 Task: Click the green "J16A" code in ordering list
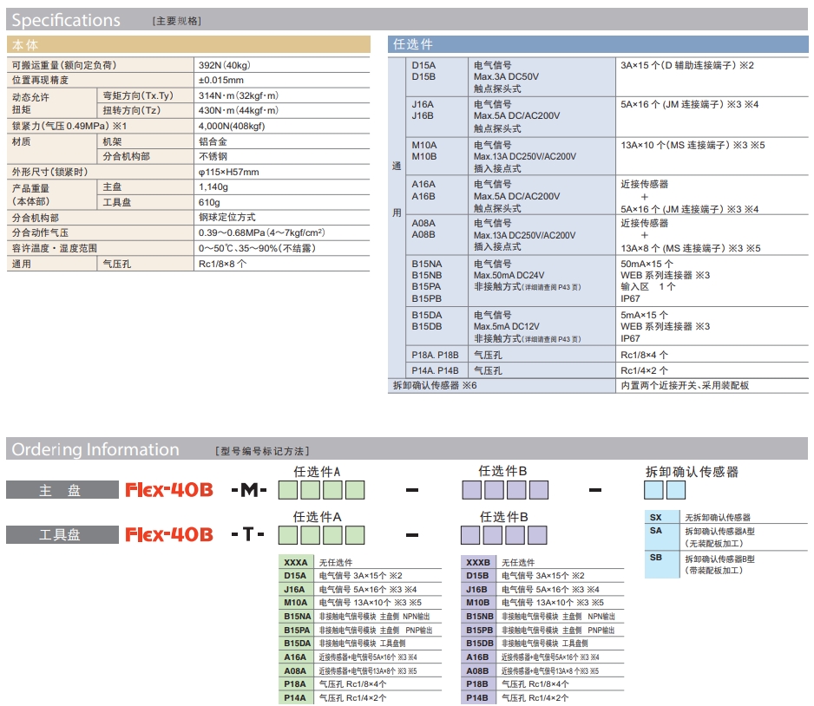point(294,589)
